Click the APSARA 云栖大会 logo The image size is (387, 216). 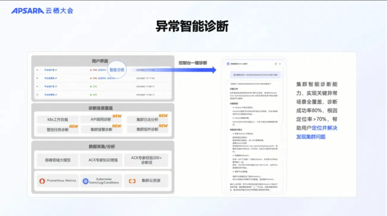tap(42, 11)
